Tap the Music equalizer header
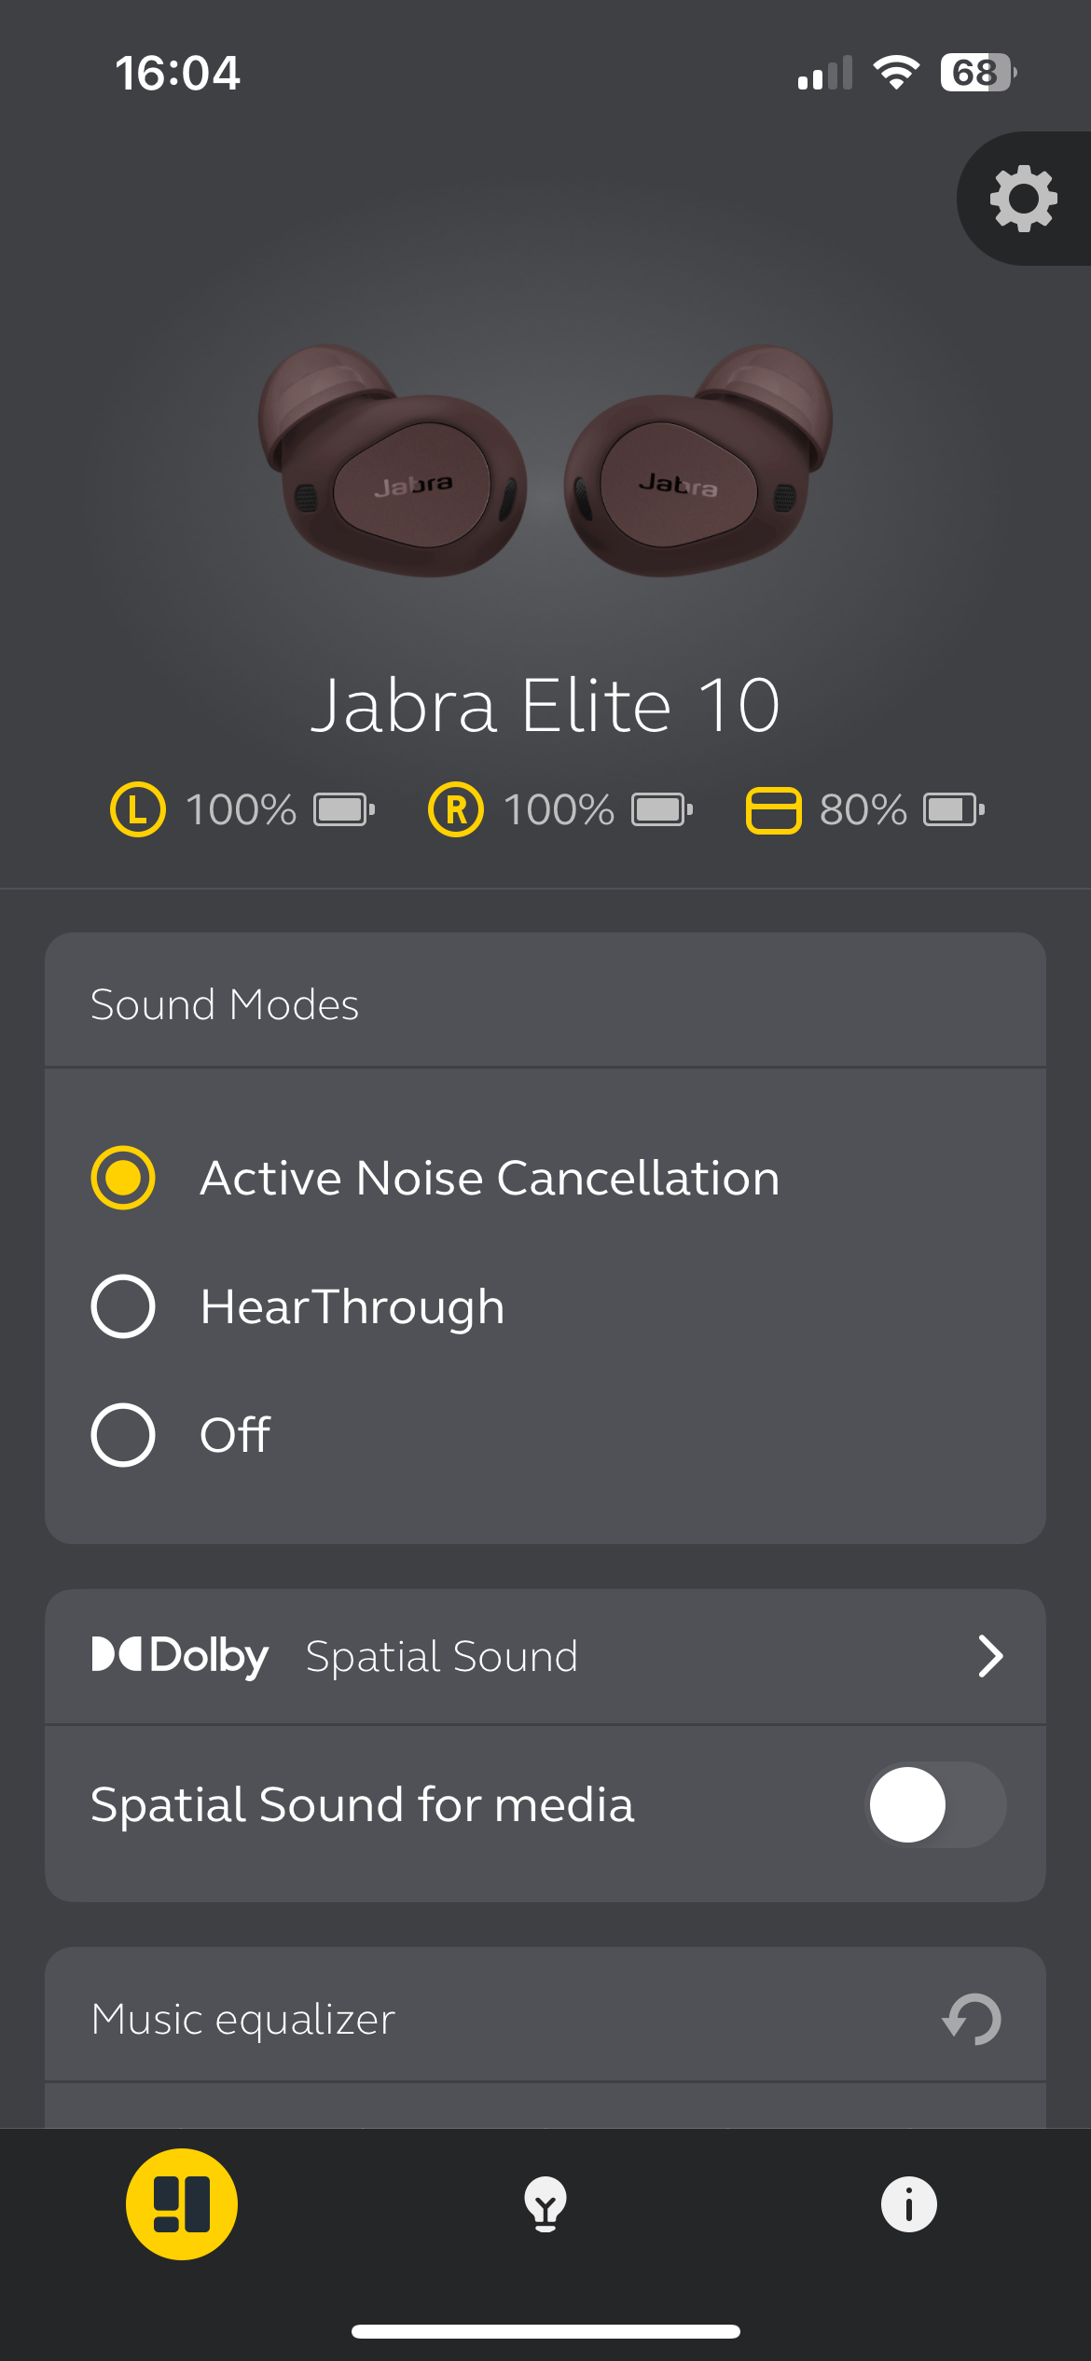The height and width of the screenshot is (2361, 1091). tap(243, 2020)
